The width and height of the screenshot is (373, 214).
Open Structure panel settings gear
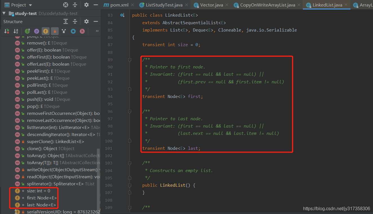86,21
